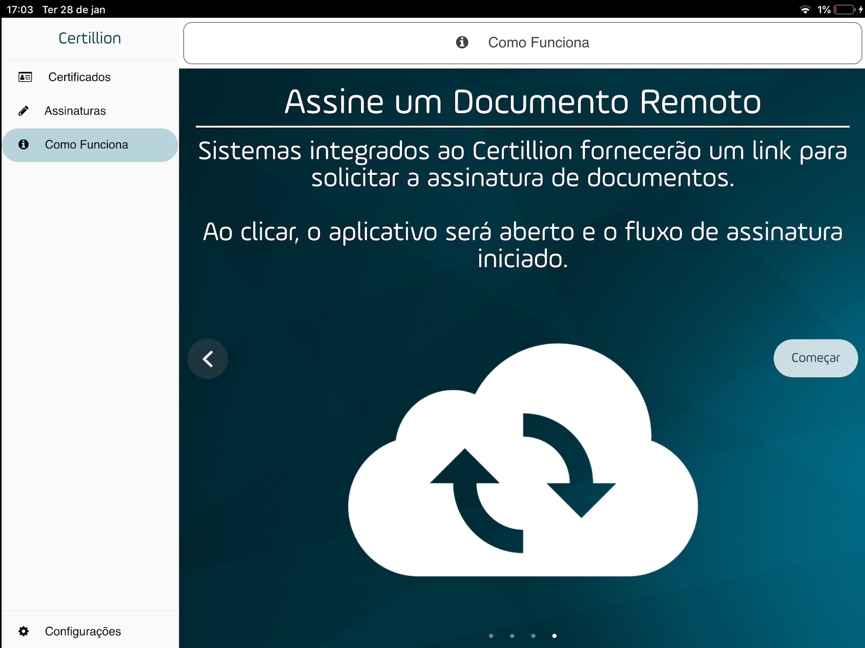Click the 'Ao clicar, o aplicativo' paragraph

pyautogui.click(x=523, y=245)
